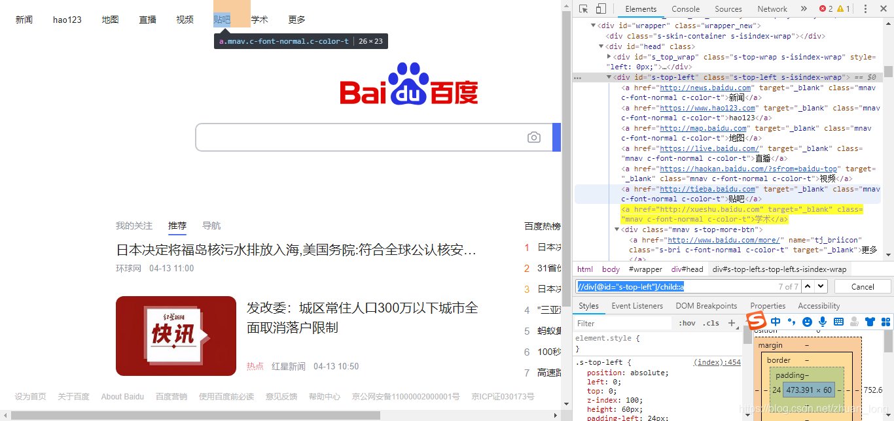This screenshot has width=894, height=421.
Task: Open the Sogou soft keyboard icon
Action: pos(839,321)
